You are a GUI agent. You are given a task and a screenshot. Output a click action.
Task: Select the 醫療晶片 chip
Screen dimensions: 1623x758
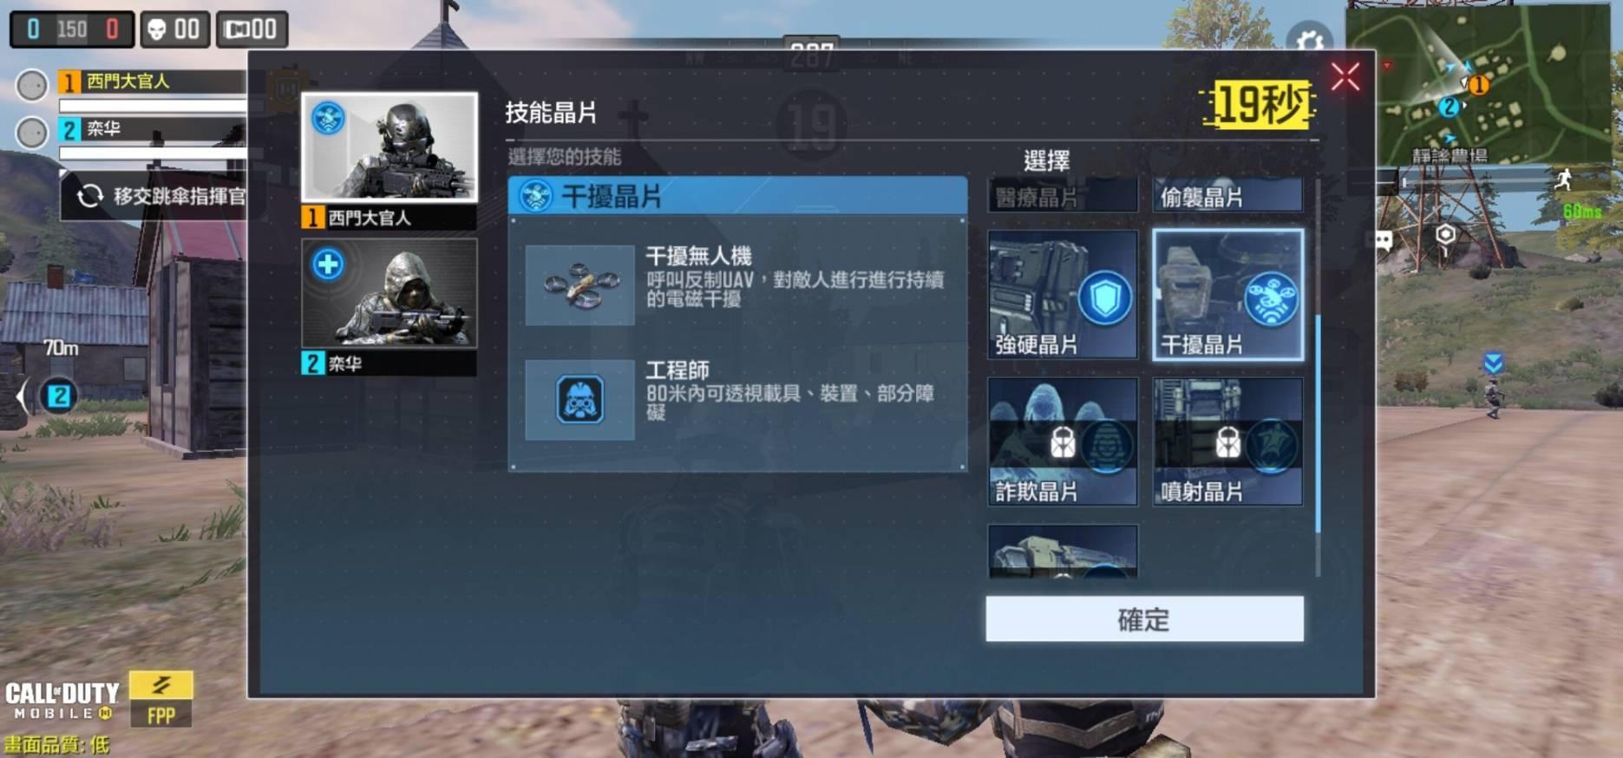point(1063,195)
